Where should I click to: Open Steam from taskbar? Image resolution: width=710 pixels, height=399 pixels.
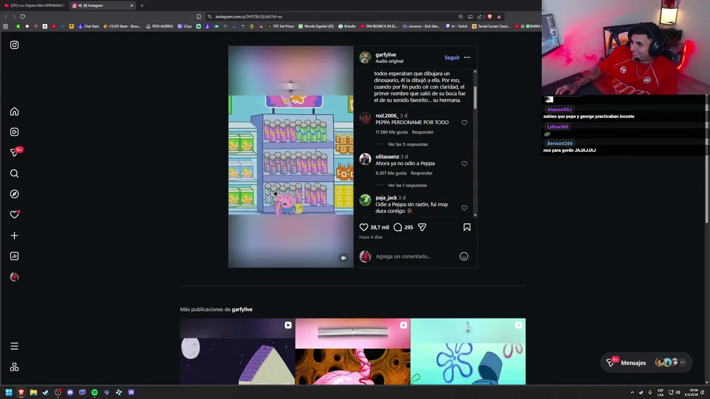coord(45,392)
